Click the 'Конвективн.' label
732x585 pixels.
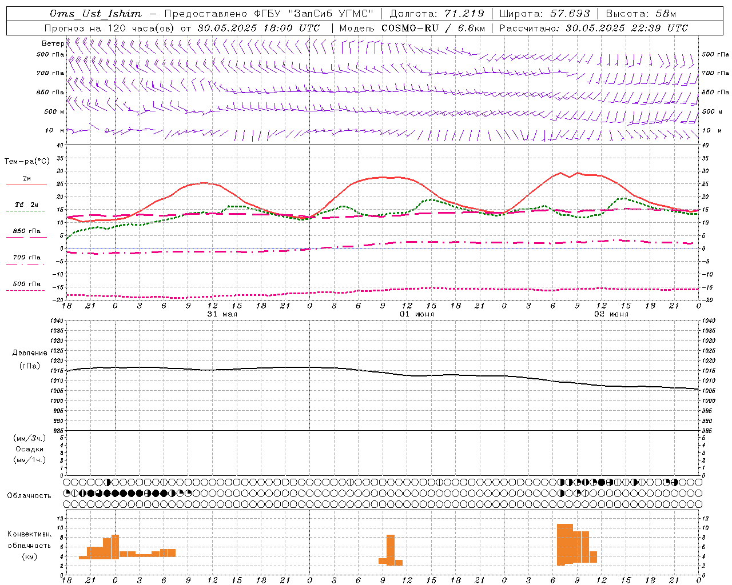tap(29, 534)
